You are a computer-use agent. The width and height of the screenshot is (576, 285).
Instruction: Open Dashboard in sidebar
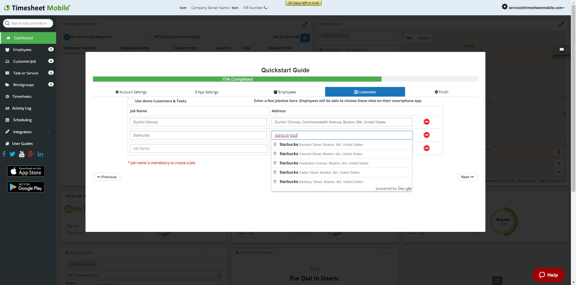click(28, 38)
